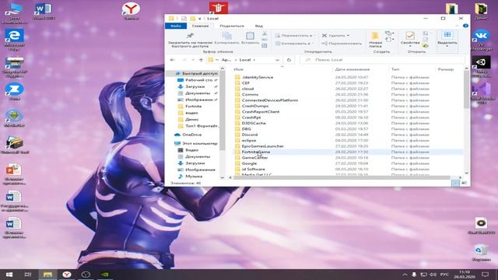Screen dimensions: 498x280
Task: Sort by Date modified column header
Action: pyautogui.click(x=352, y=69)
